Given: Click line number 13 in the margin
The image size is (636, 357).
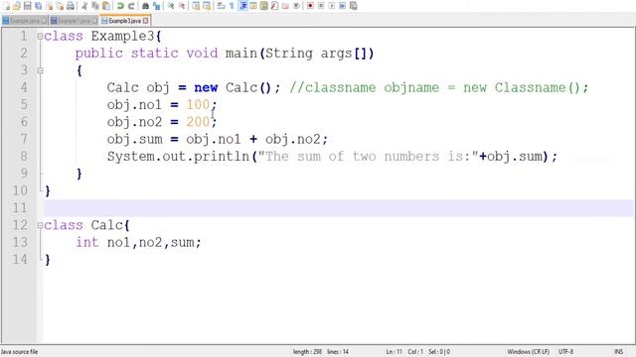Looking at the screenshot, I should click(x=20, y=242).
